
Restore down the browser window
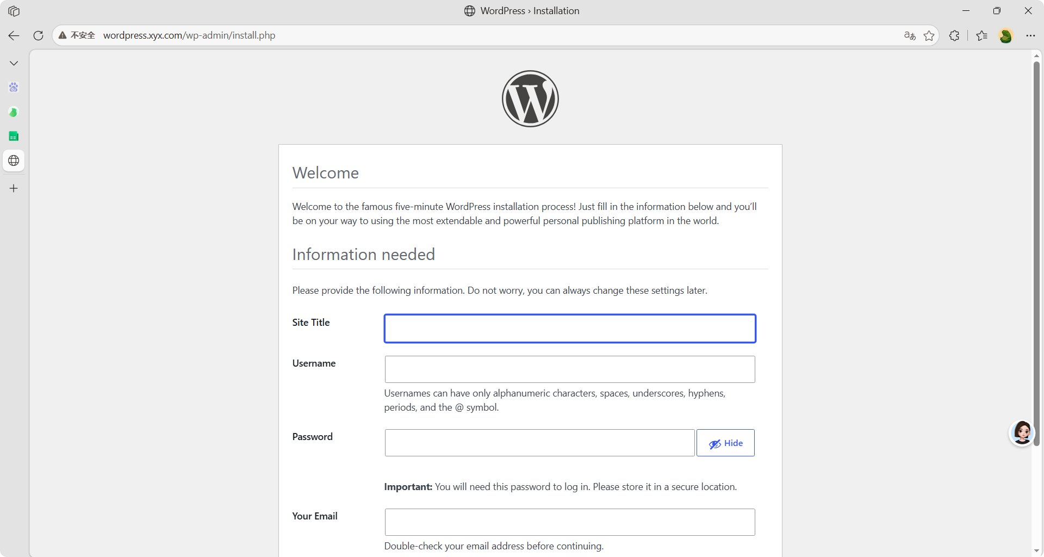coord(997,11)
